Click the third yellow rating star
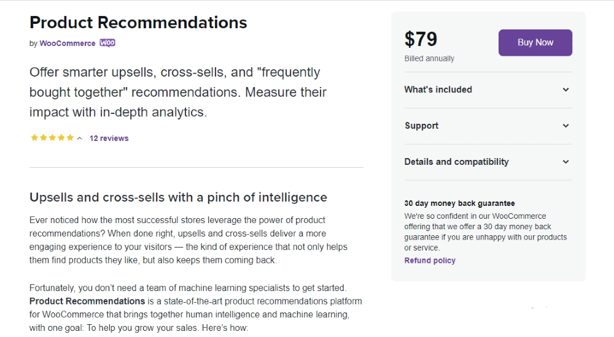This screenshot has width=614, height=337. 52,138
